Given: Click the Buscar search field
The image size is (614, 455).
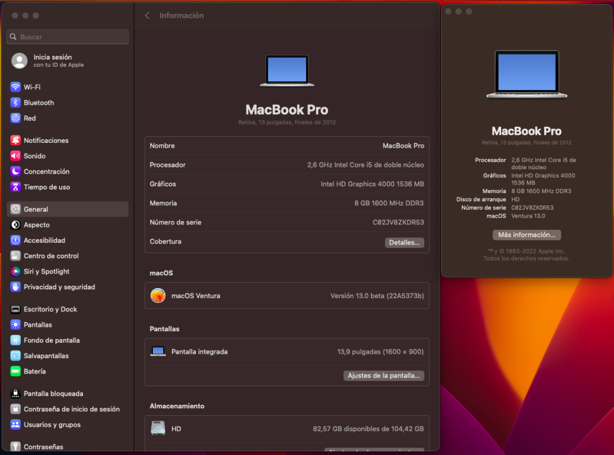Looking at the screenshot, I should point(68,37).
